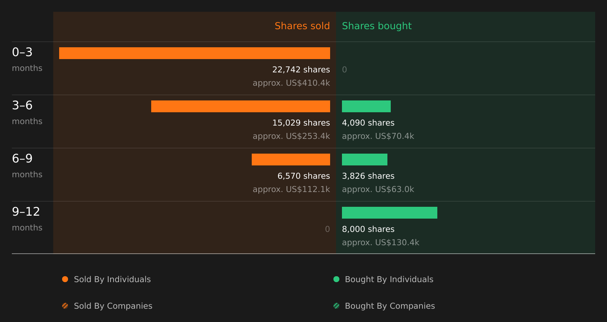Click the 6,570 shares value

(x=303, y=176)
